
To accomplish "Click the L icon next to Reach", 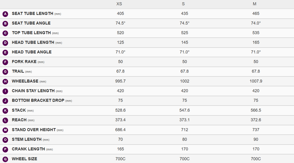I will click(x=5, y=120).
